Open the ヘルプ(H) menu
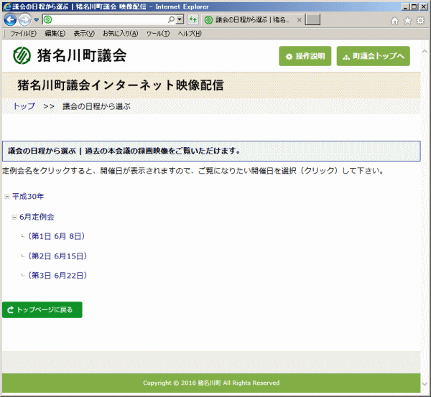The width and height of the screenshot is (431, 397). coord(190,34)
